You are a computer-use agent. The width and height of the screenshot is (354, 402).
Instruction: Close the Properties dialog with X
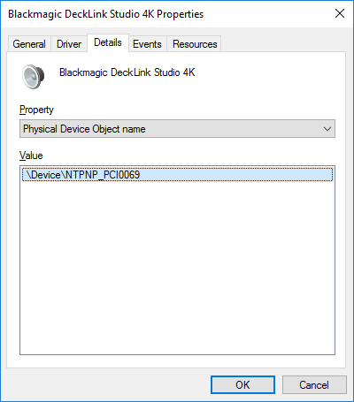coord(340,13)
